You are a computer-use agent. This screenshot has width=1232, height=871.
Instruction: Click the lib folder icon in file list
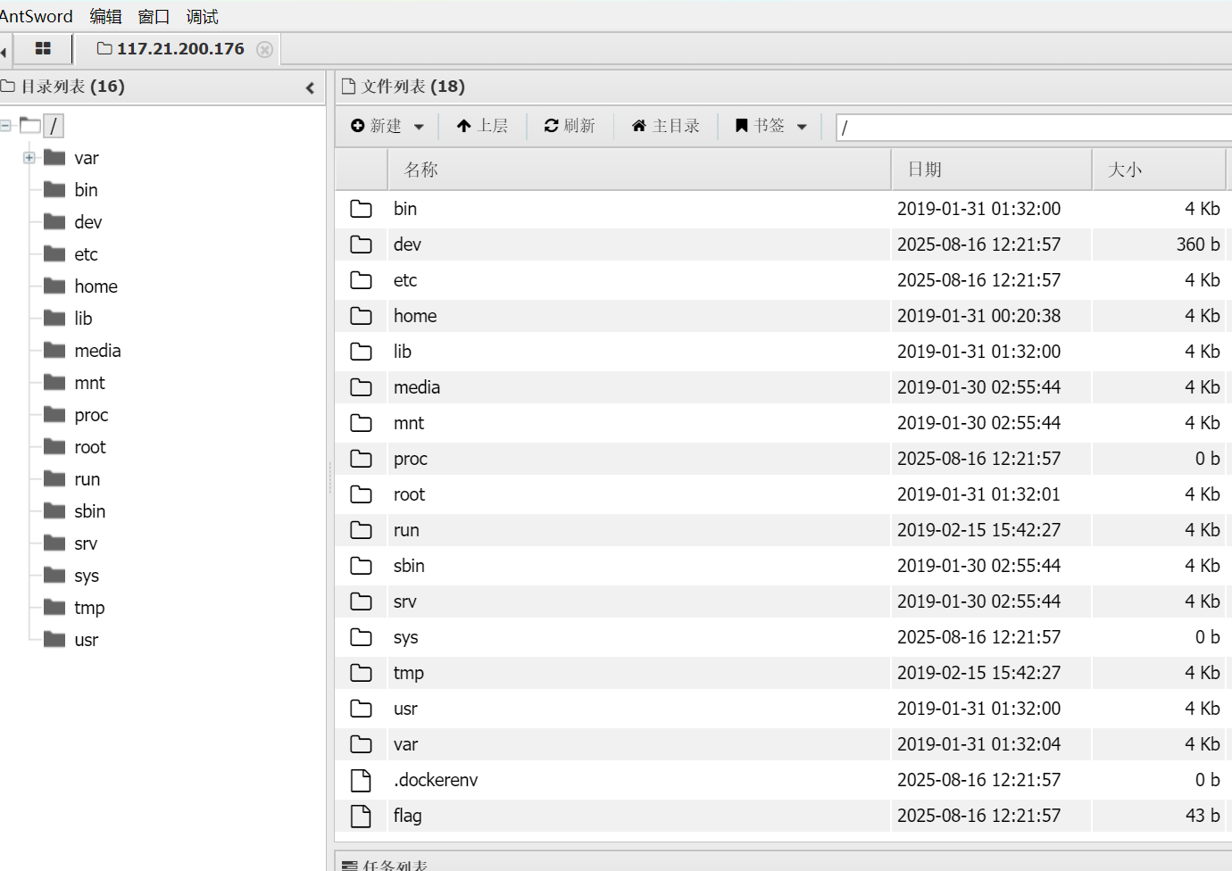(x=361, y=352)
